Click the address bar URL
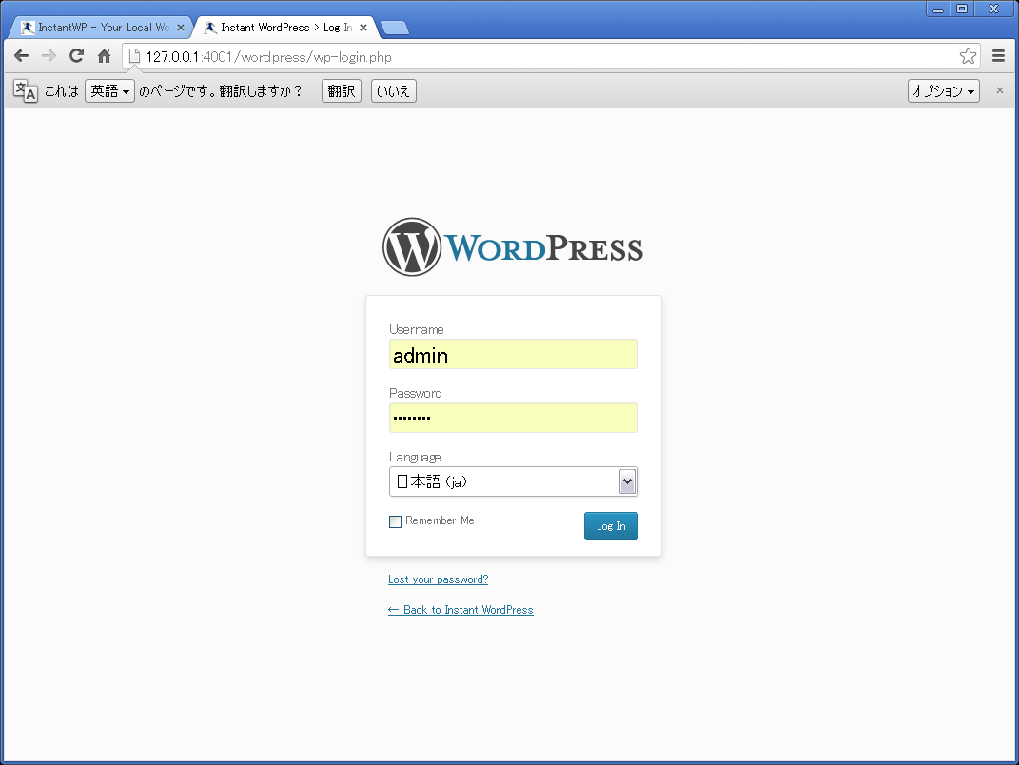 pyautogui.click(x=268, y=56)
